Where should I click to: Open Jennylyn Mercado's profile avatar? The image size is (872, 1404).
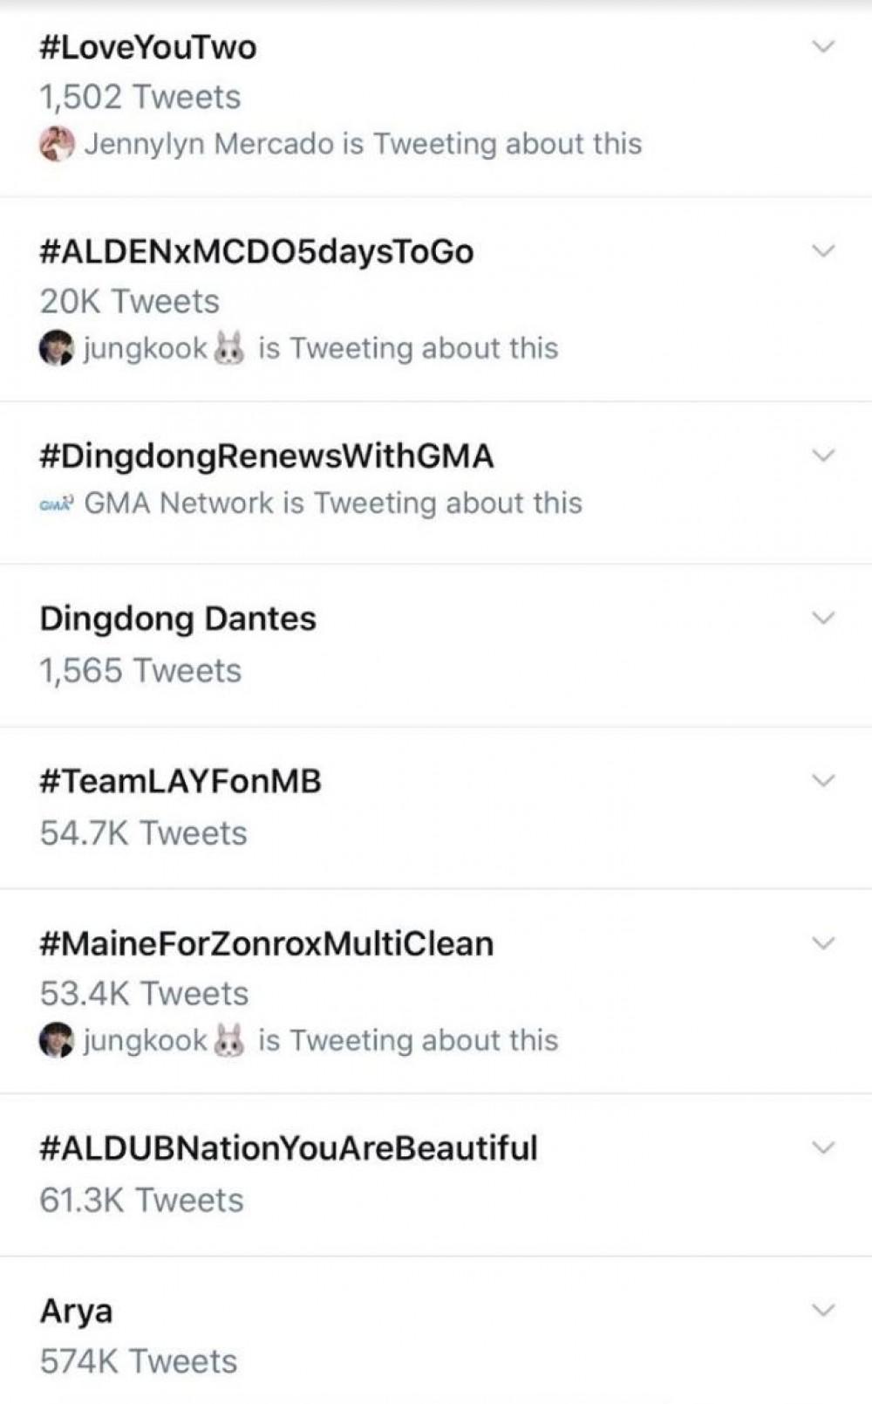tap(57, 144)
